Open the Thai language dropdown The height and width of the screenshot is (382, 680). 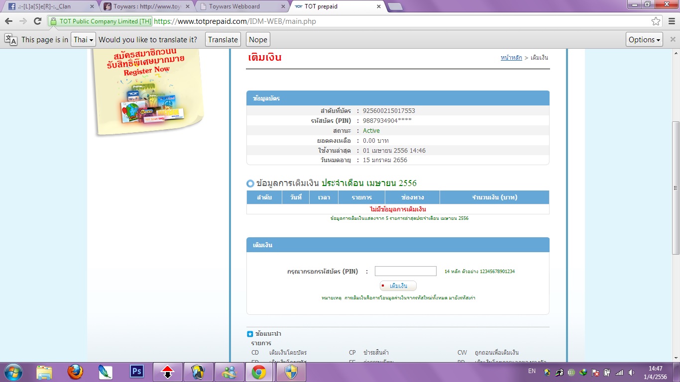coord(83,40)
